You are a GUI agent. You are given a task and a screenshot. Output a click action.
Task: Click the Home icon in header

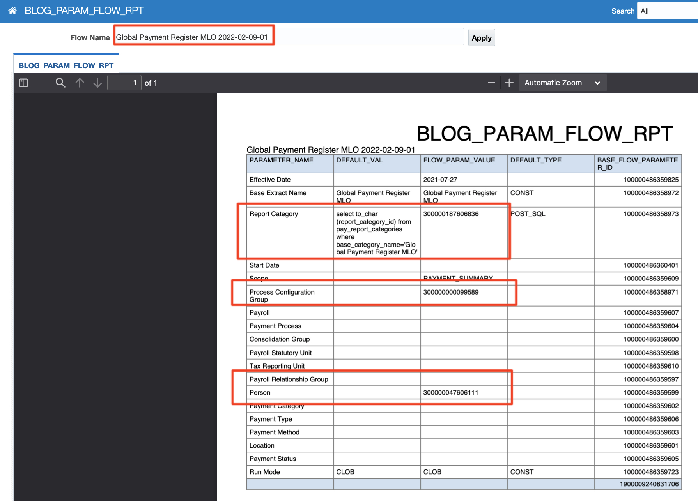(12, 11)
